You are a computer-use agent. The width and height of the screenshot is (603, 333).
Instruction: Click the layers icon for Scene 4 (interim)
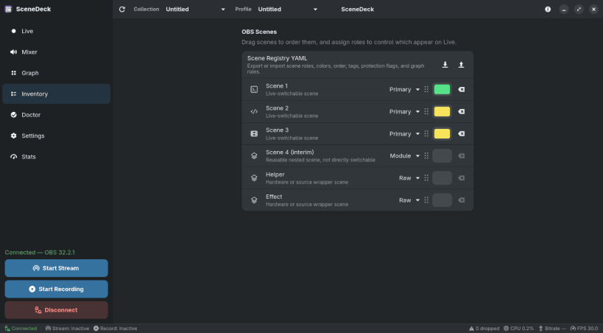[x=254, y=156]
